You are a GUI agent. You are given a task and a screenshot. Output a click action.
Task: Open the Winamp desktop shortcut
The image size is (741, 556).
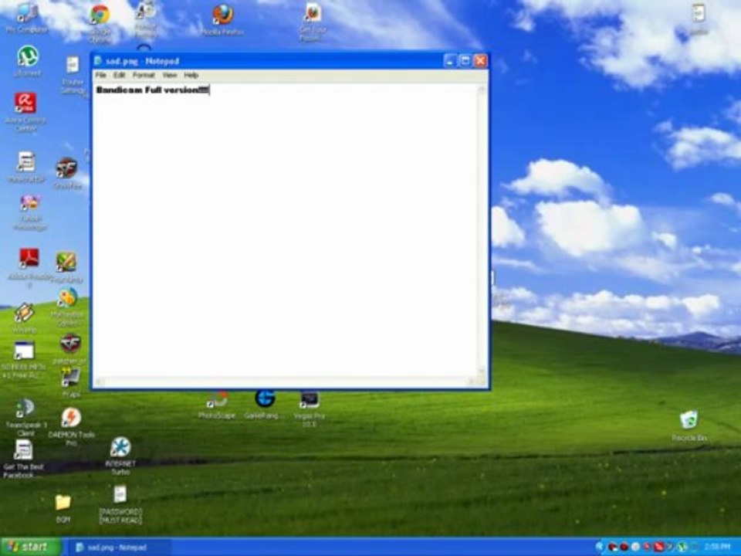pos(25,317)
